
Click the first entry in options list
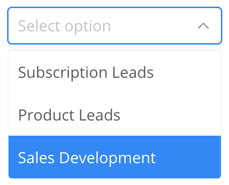[114, 72]
